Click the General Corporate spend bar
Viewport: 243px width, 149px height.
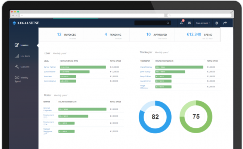[x=82, y=109]
